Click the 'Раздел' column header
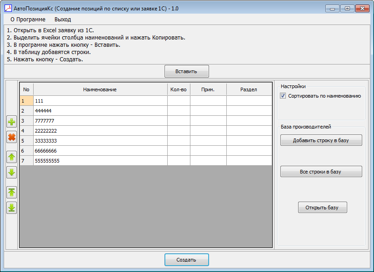Viewport: 374px width, 272px height. pos(249,89)
